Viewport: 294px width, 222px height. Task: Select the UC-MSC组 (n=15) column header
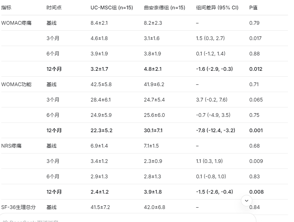coord(112,8)
